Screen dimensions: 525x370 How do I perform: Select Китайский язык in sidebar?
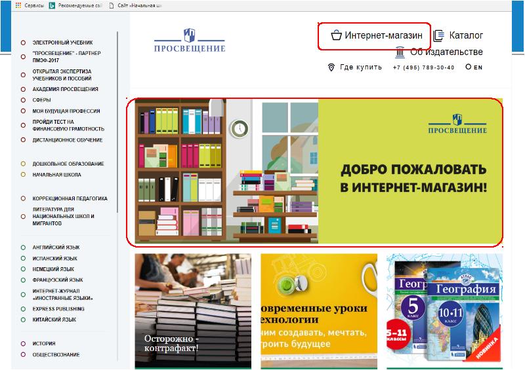[54, 320]
